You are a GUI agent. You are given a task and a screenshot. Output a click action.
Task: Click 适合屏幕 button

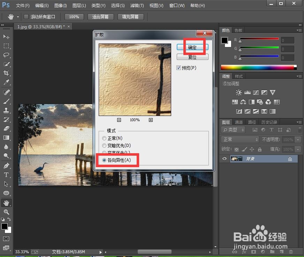pyautogui.click(x=100, y=17)
